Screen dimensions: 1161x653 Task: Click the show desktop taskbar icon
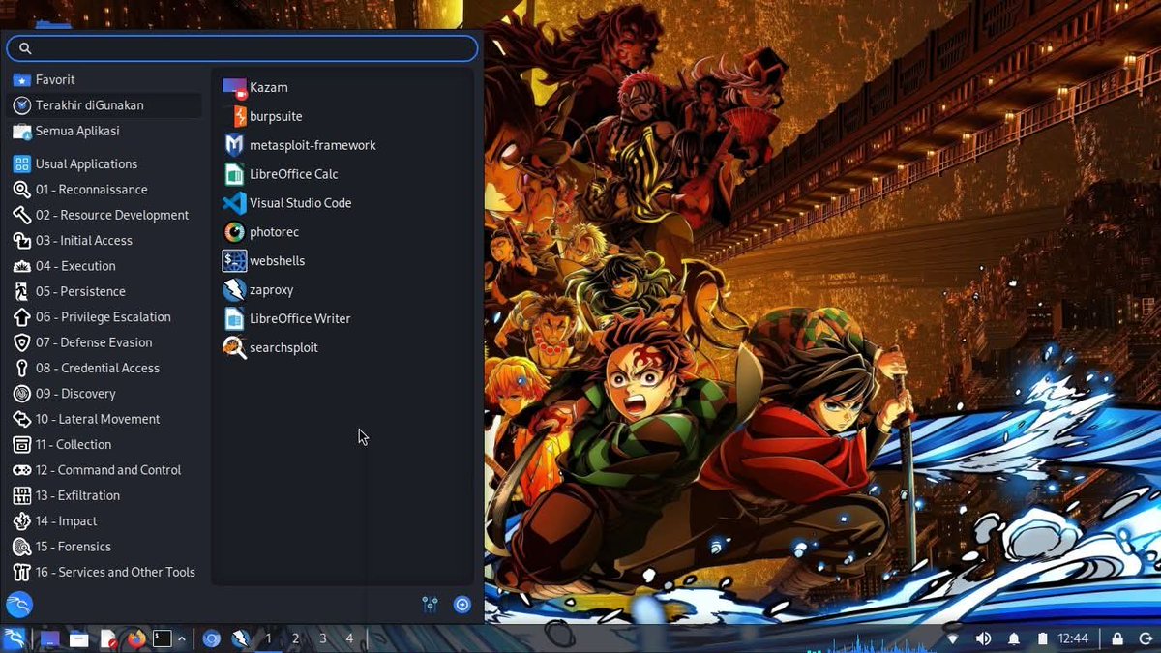(50, 638)
